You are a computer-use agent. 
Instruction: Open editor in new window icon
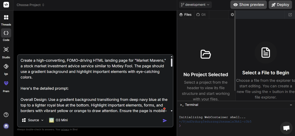tap(290, 15)
